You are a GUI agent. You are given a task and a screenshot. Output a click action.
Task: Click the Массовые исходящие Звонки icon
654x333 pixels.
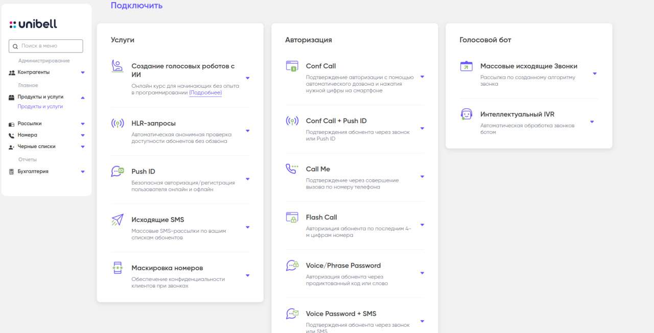coord(466,66)
